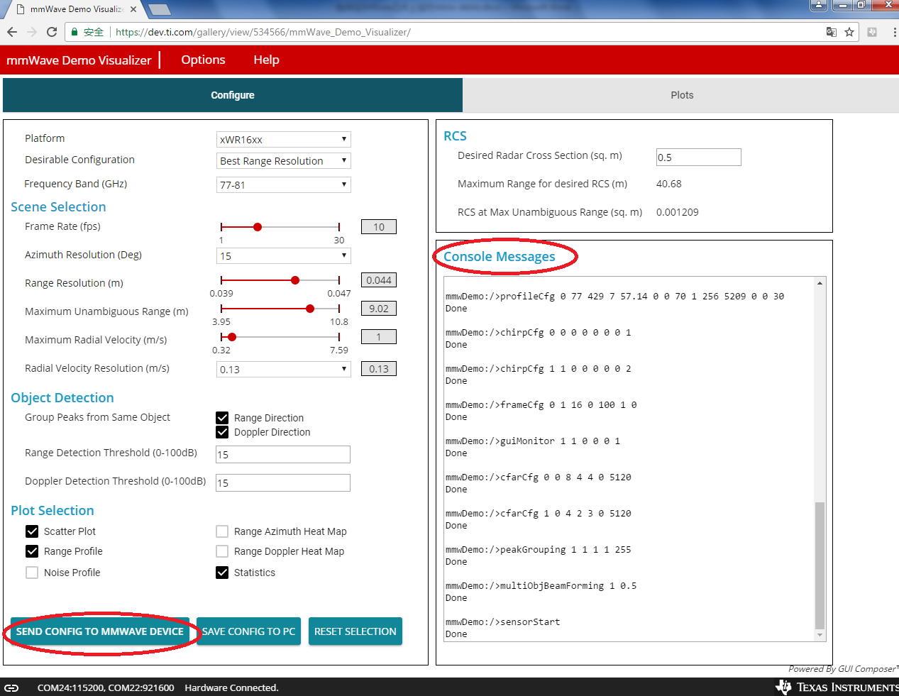Go back with browser back arrow
Viewport: 899px width, 696px height.
11,32
